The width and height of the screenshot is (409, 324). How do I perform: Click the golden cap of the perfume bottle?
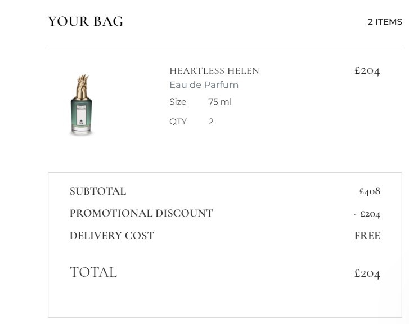point(83,87)
